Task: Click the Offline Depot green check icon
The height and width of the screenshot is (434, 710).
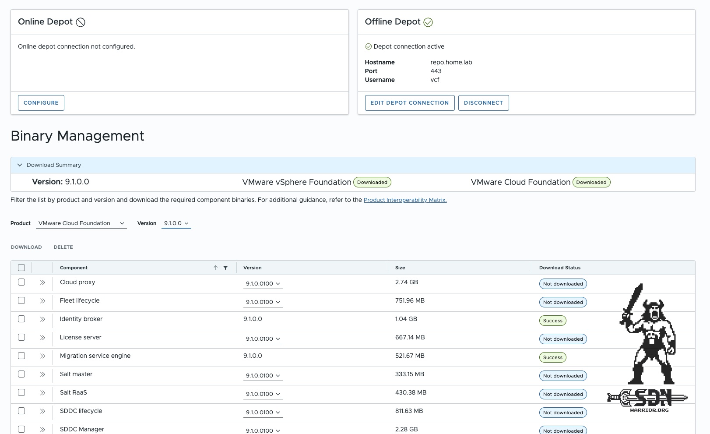Action: 428,22
